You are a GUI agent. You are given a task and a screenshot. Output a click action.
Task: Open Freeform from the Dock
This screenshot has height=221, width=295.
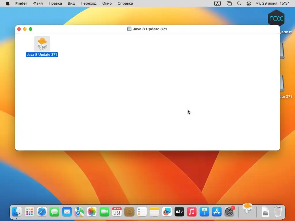click(167, 212)
